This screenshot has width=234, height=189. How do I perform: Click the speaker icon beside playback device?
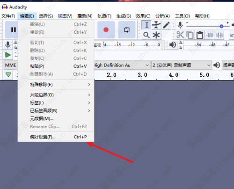point(217,65)
